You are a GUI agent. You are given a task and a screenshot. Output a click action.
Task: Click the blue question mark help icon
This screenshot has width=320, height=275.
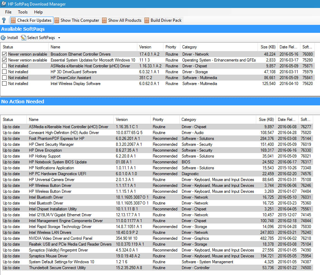point(4,20)
